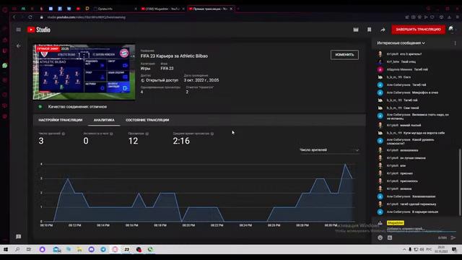Click the Edit (ИЗМЕНИТЬ) button
The image size is (462, 260).
pyautogui.click(x=344, y=55)
